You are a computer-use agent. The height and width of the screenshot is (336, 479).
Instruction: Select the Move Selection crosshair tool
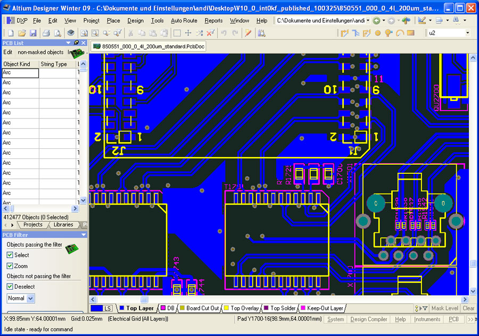tap(188, 33)
